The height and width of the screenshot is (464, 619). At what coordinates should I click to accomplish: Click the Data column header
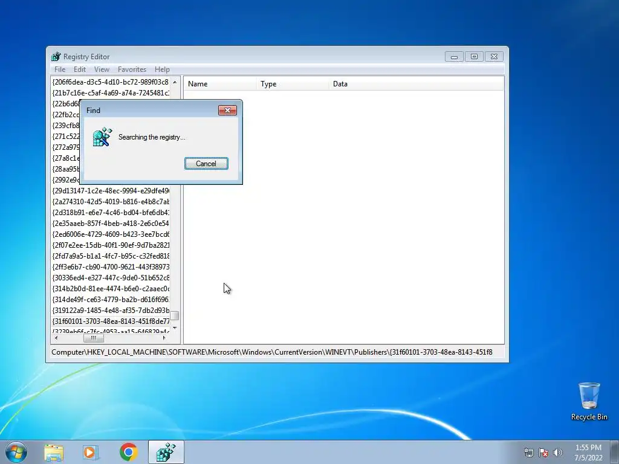coord(416,83)
